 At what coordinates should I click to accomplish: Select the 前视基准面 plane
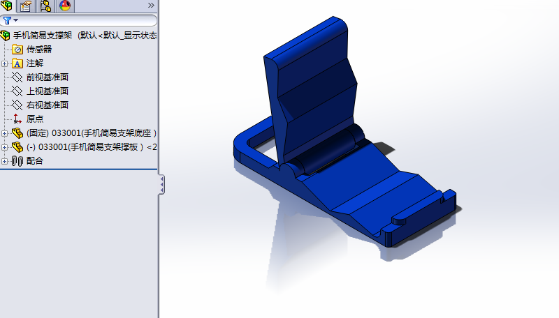click(48, 77)
